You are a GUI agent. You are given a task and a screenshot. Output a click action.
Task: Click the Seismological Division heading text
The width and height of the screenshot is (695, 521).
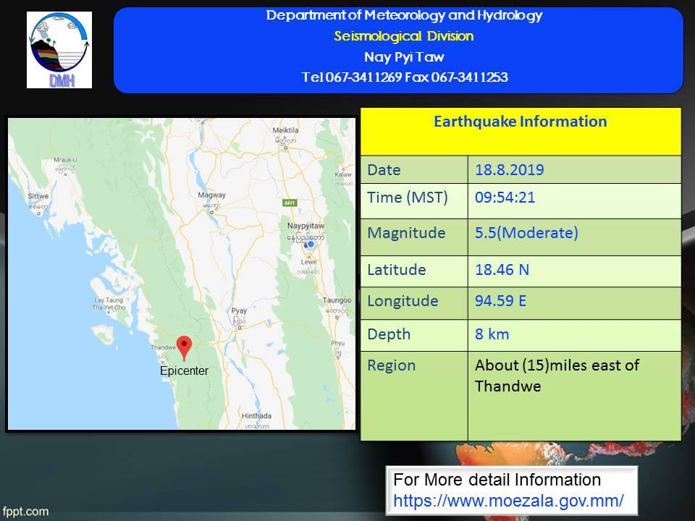(x=404, y=35)
